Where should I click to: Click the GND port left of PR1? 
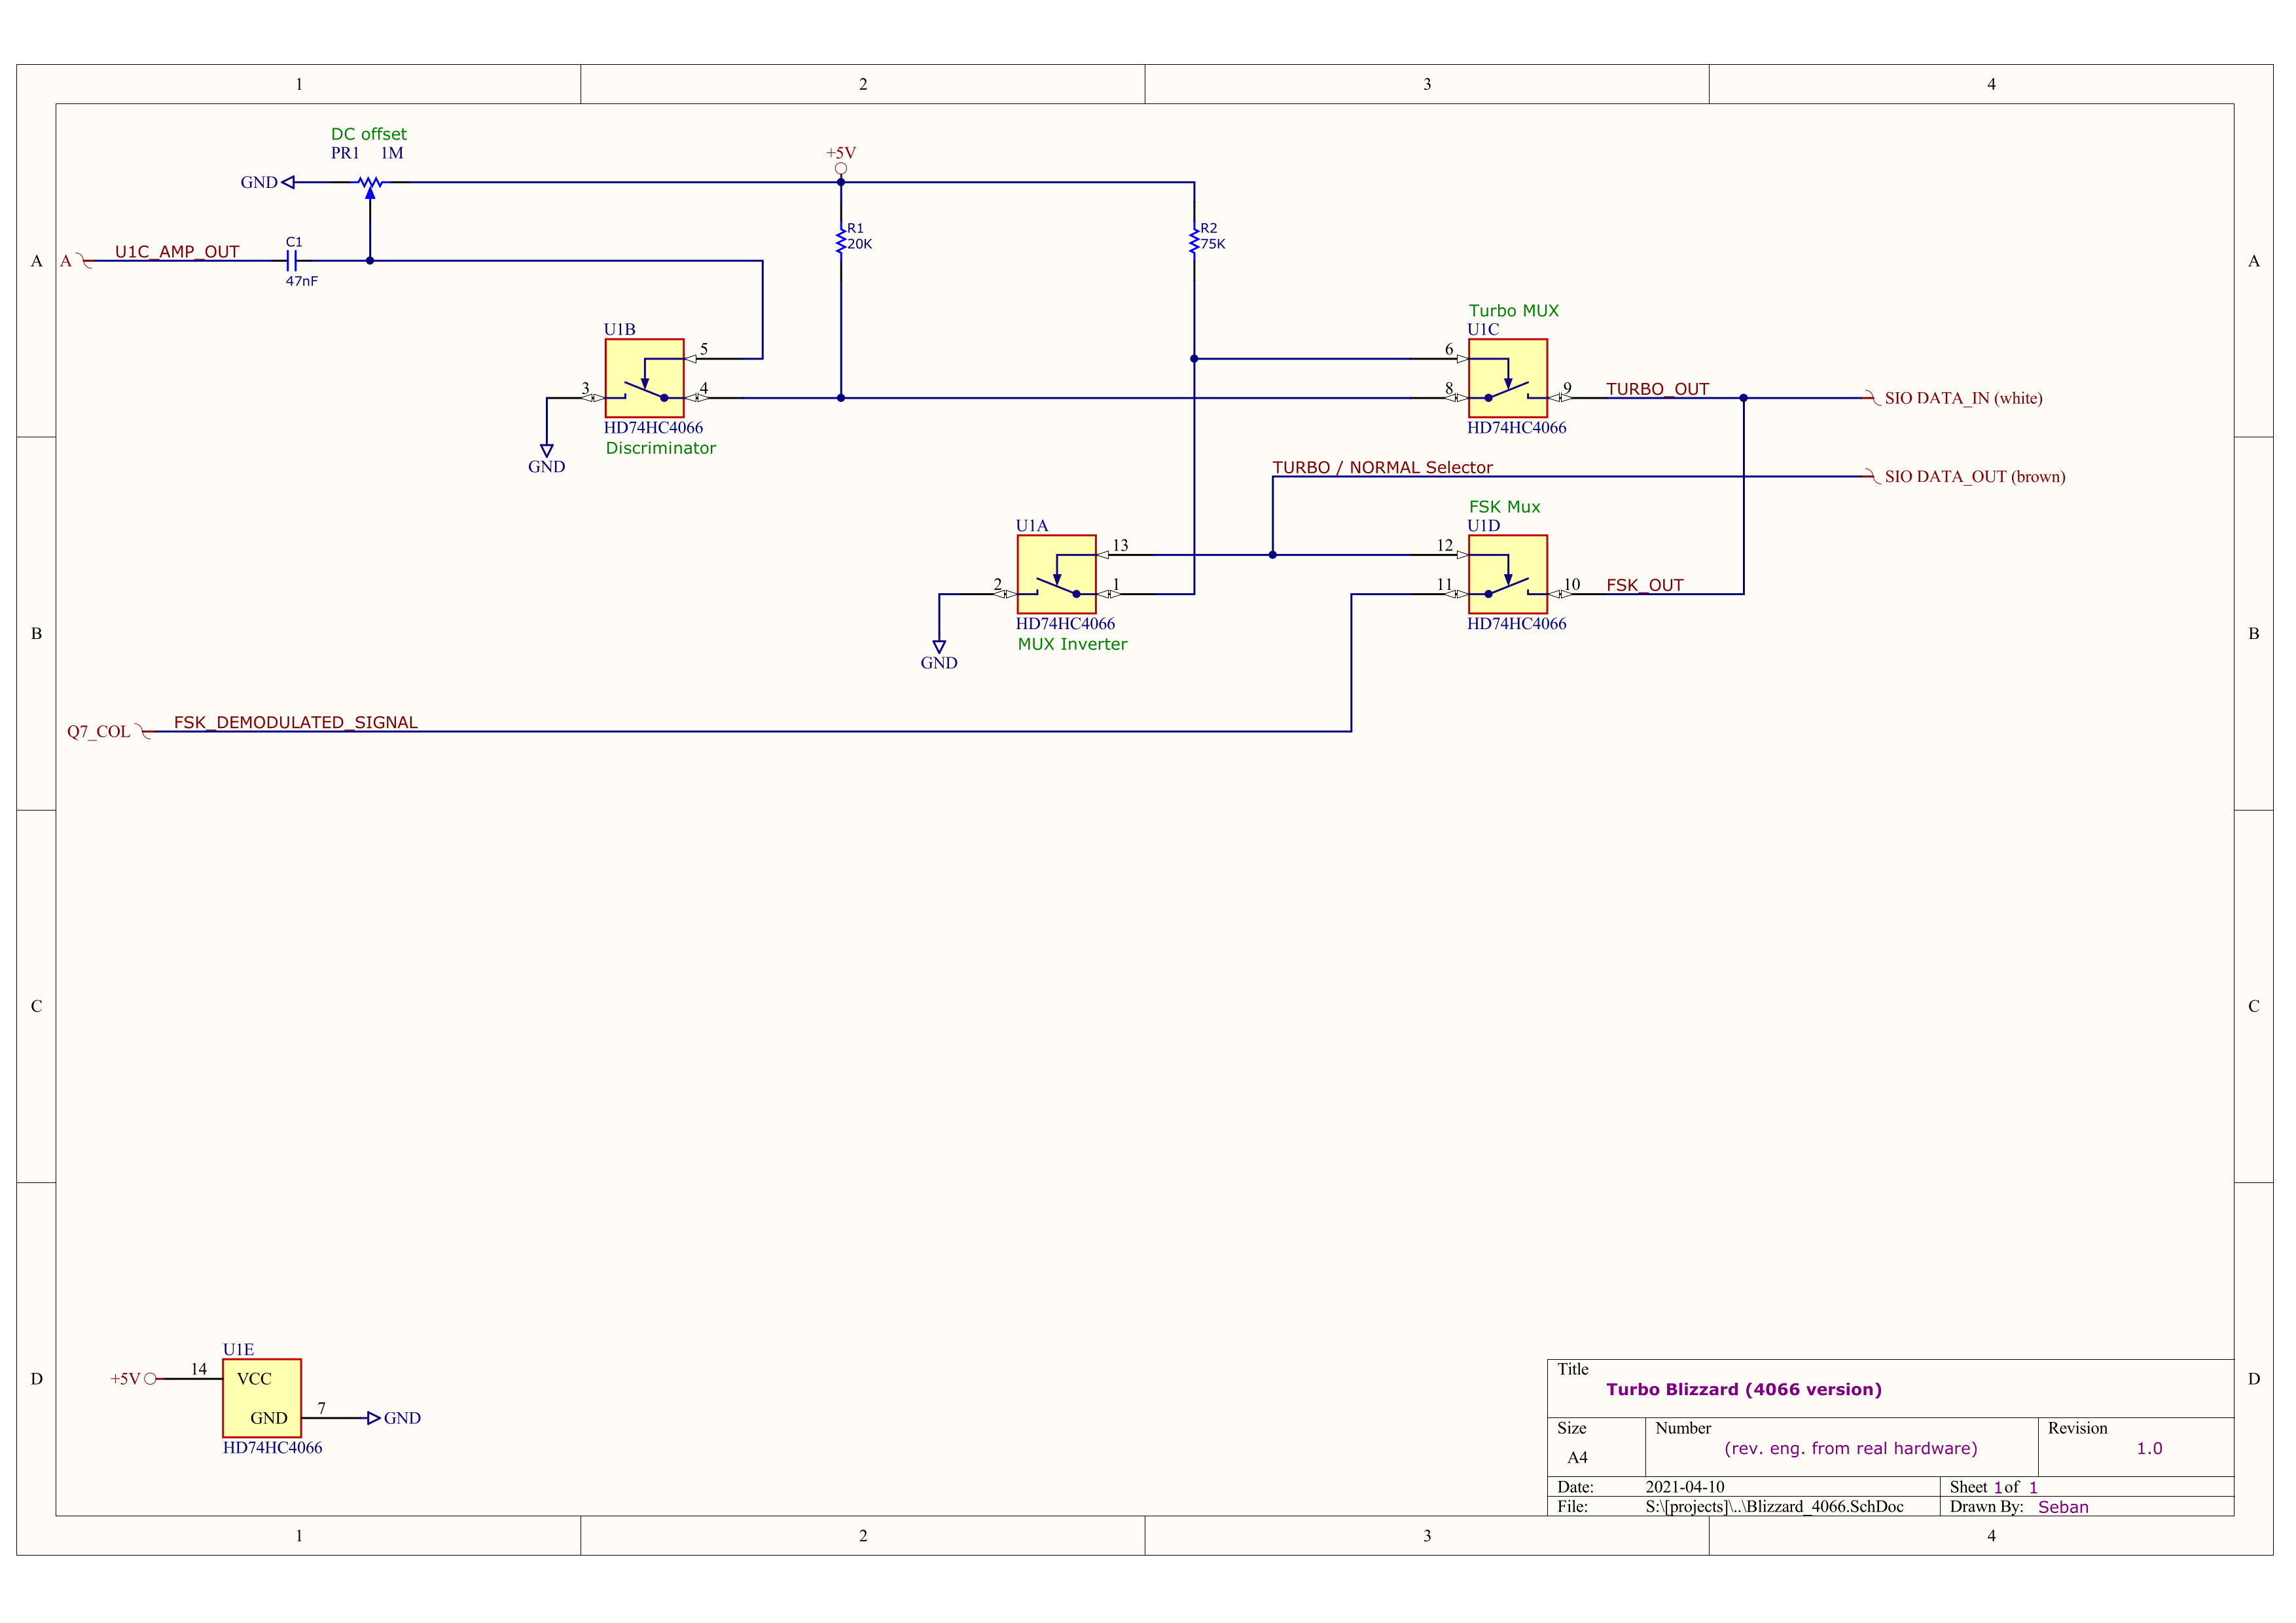tap(267, 182)
